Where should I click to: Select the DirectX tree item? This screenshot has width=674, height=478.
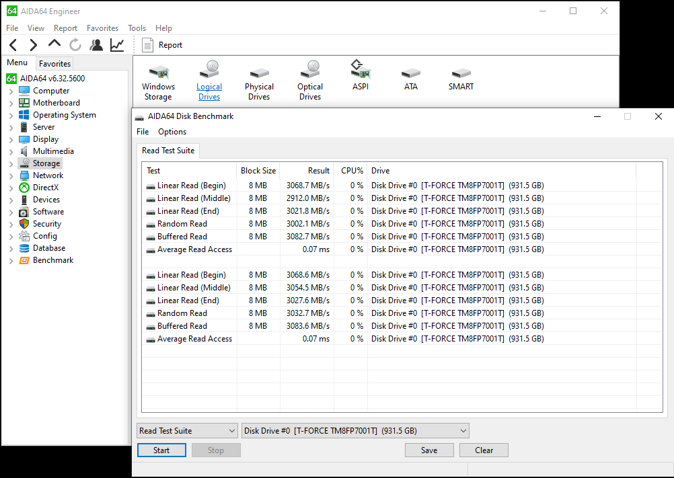46,188
